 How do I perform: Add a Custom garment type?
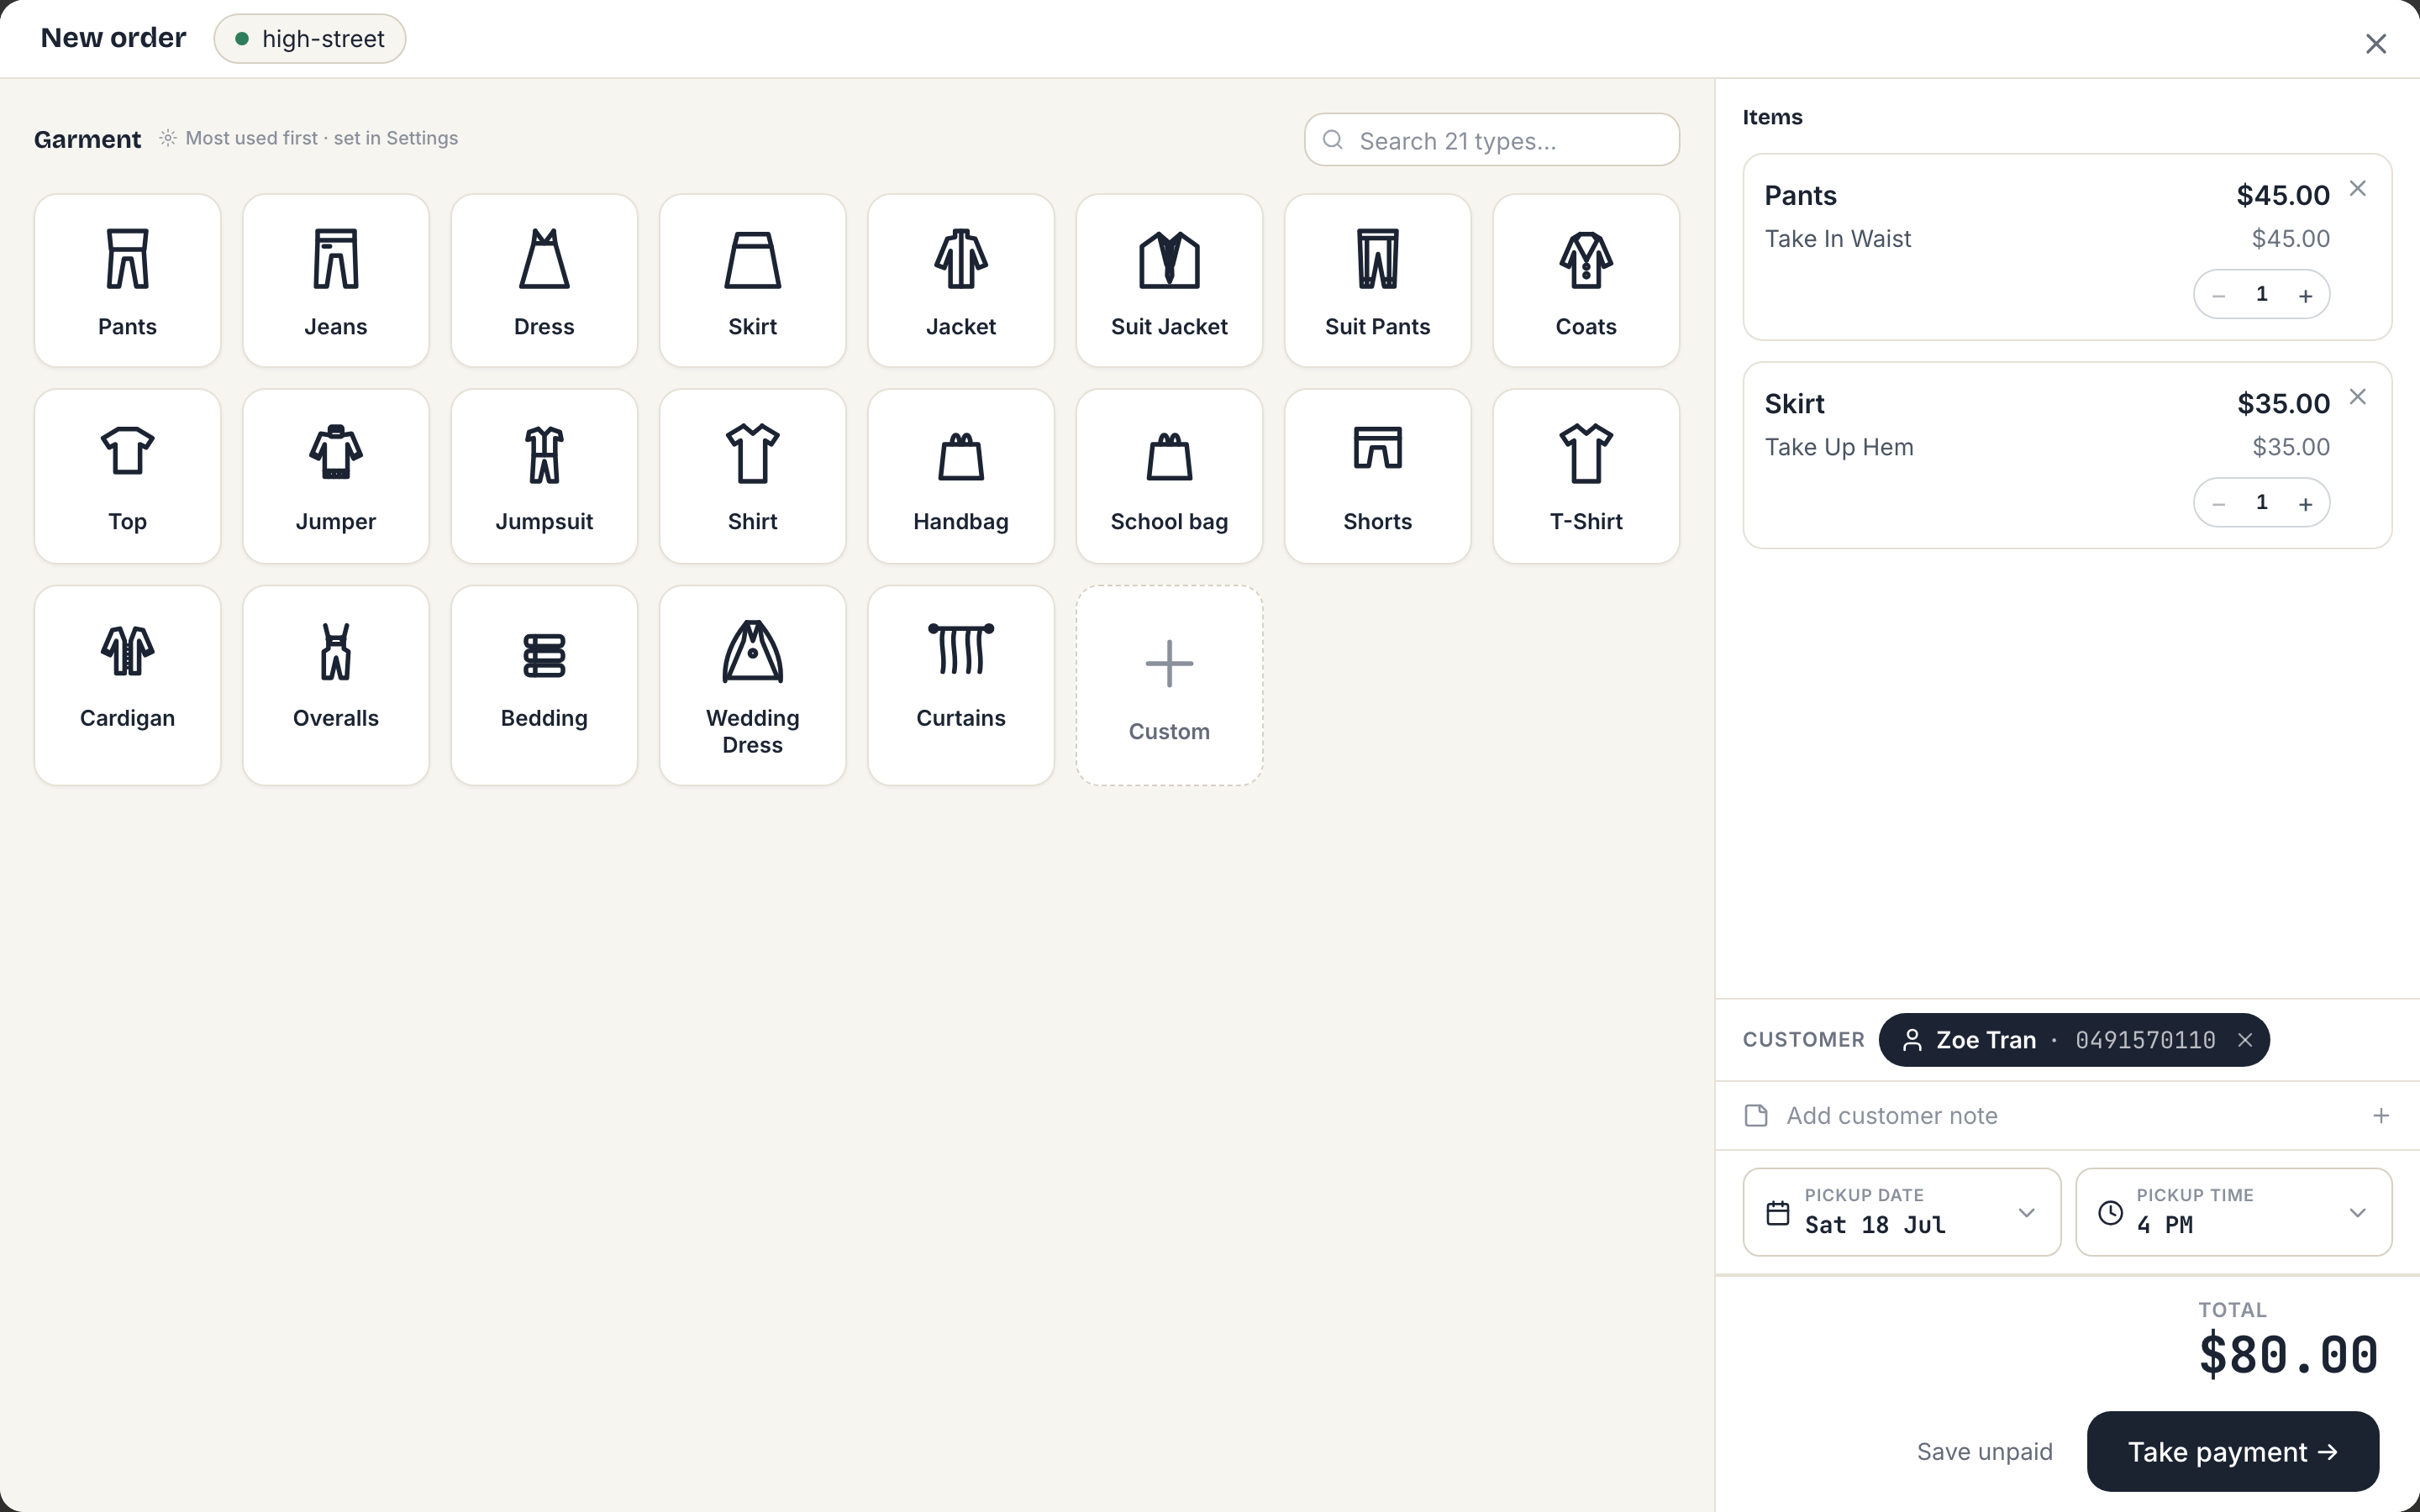[1169, 685]
